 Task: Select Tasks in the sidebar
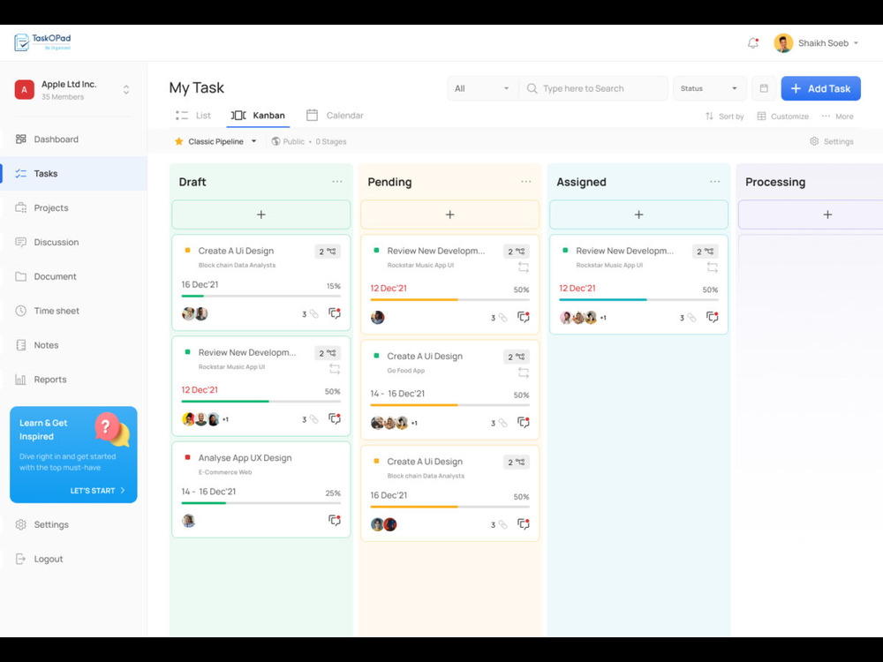tap(73, 173)
